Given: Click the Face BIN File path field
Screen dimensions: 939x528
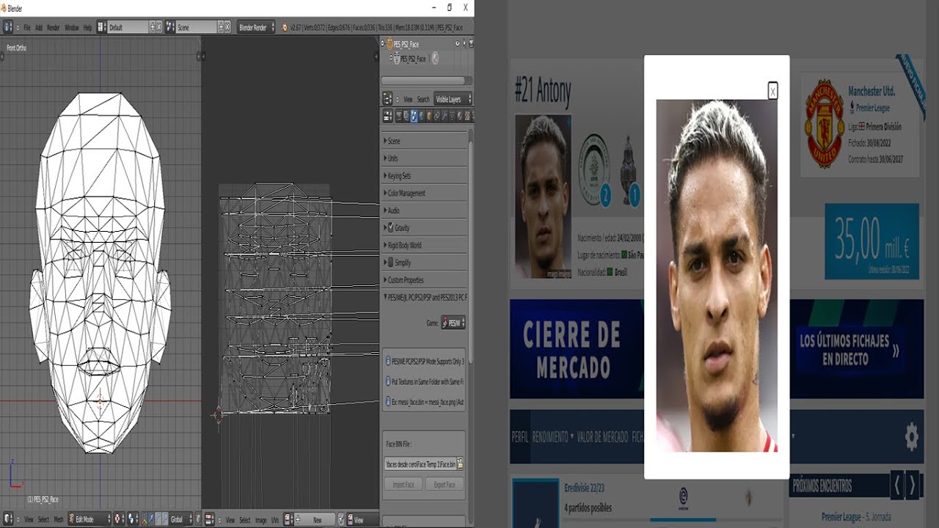Looking at the screenshot, I should 419,463.
